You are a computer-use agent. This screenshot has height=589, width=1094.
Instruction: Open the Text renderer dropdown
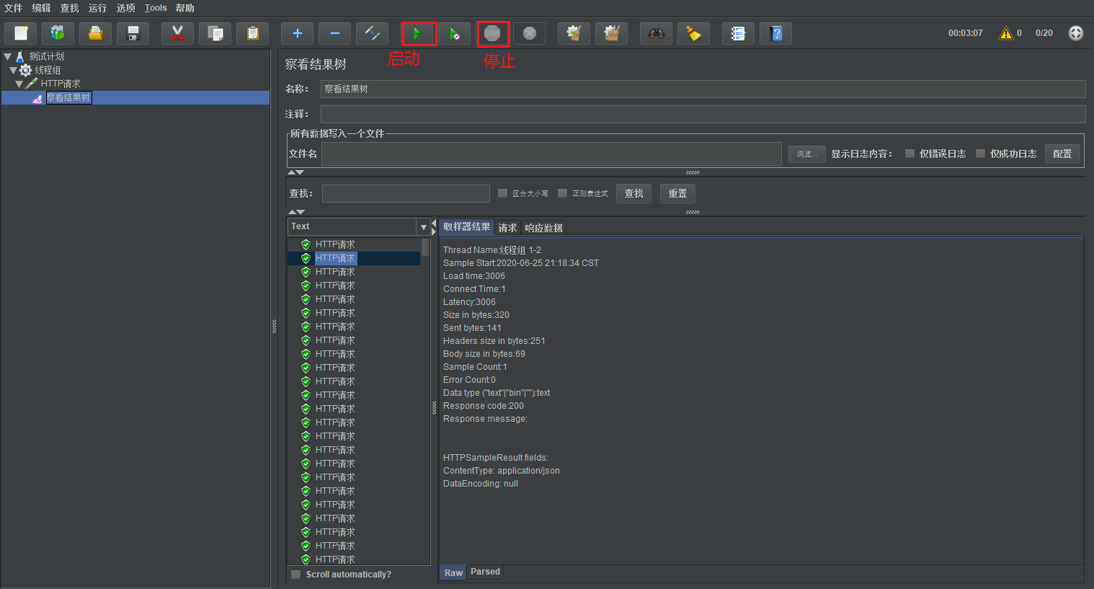[423, 226]
